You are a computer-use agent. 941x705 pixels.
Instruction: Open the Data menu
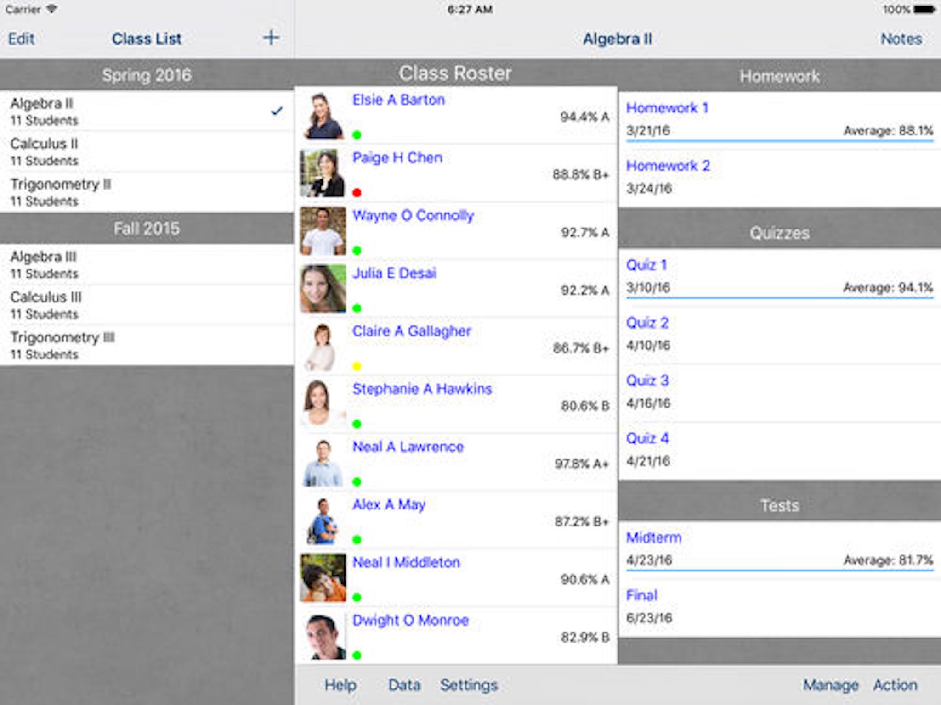[404, 685]
